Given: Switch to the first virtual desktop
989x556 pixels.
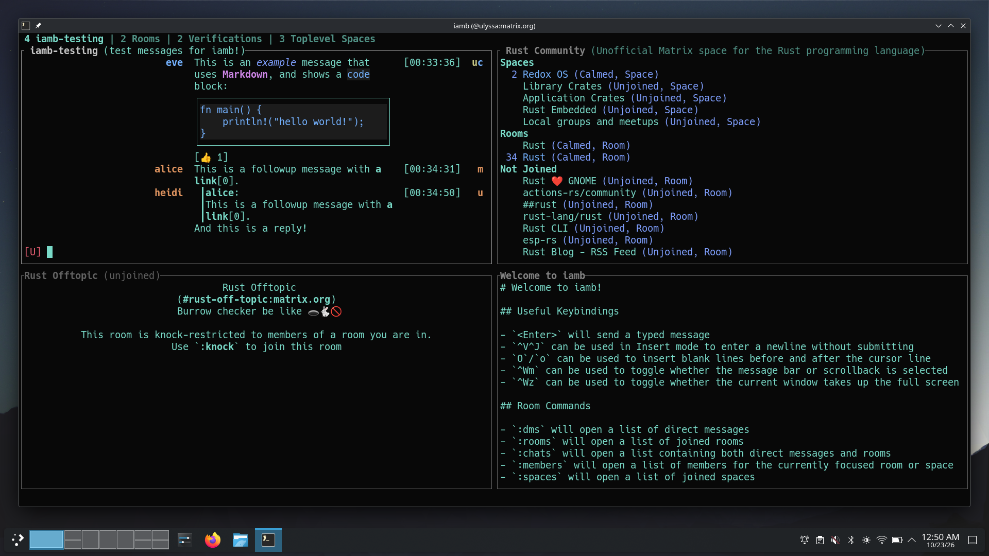Looking at the screenshot, I should click(46, 540).
